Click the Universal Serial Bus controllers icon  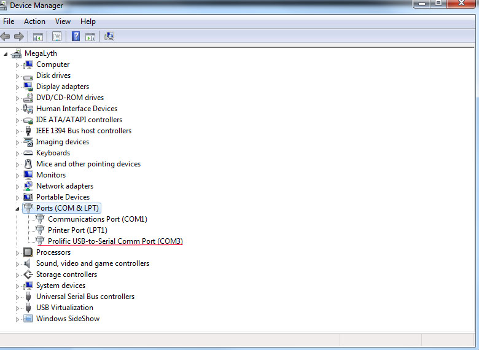[28, 297]
